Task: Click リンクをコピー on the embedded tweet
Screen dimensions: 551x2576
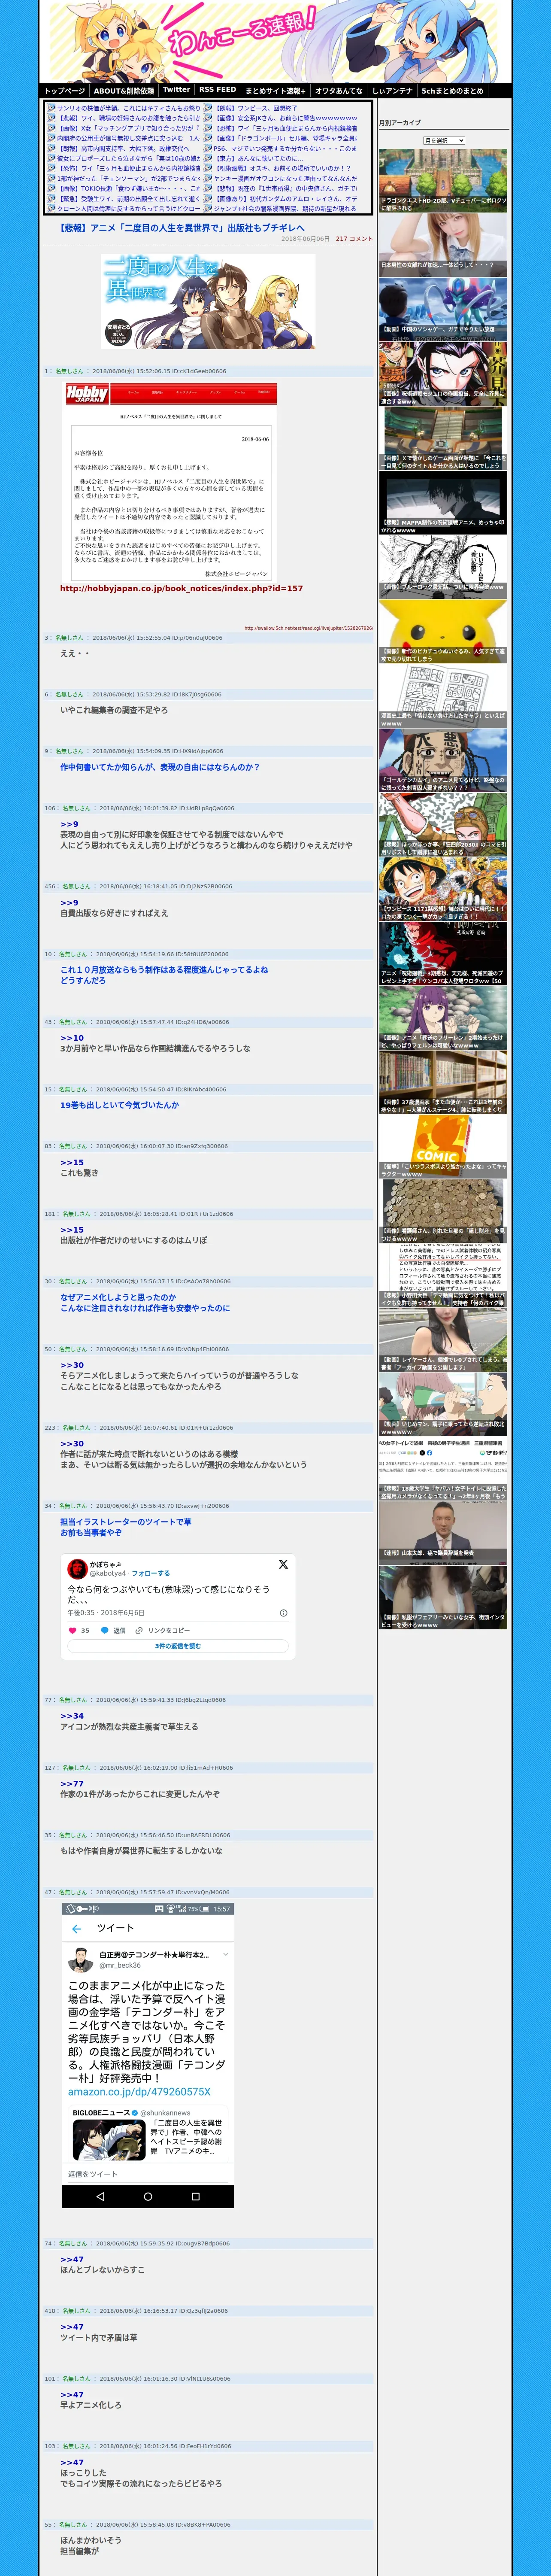Action: (x=163, y=1631)
